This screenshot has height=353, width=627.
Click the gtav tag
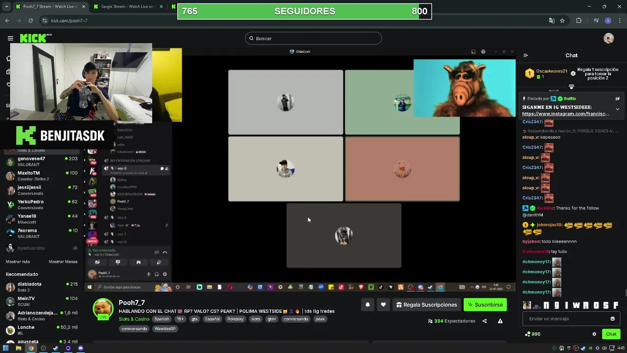[272, 319]
